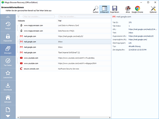Minimize the Magic Browser Recovery window
Viewport: 159px width, 119px height.
click(x=141, y=2)
